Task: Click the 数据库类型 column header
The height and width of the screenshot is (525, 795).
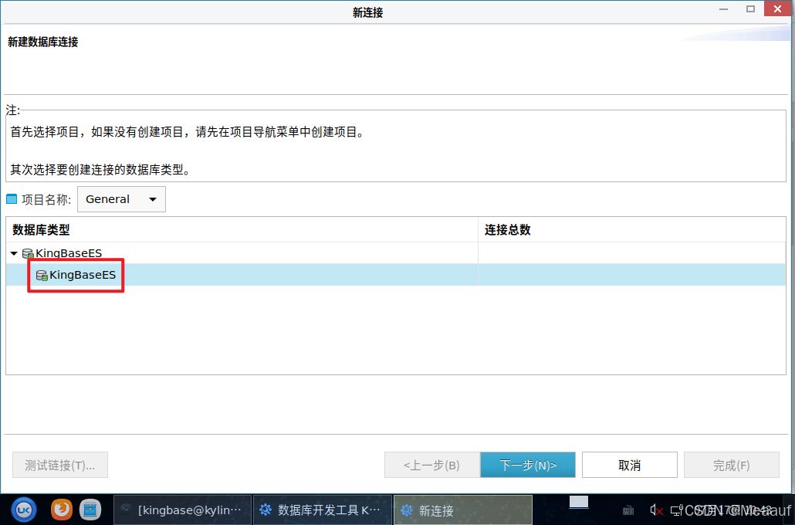Action: (x=242, y=230)
